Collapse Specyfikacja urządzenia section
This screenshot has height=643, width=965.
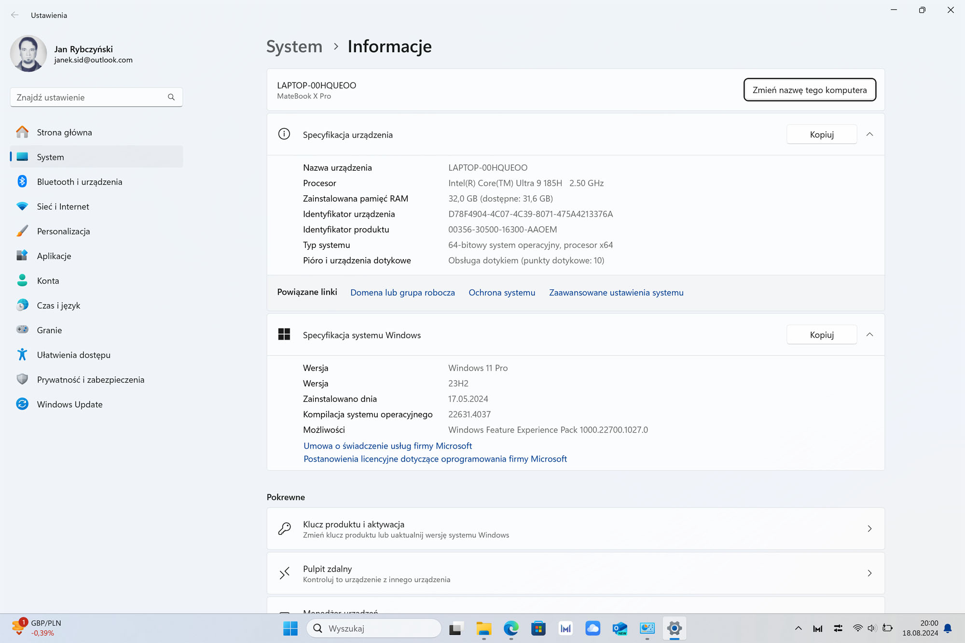869,135
